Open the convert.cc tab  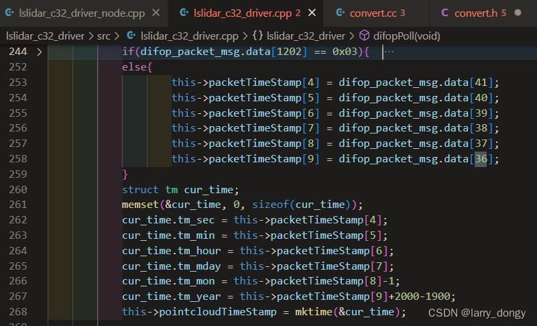coord(373,13)
